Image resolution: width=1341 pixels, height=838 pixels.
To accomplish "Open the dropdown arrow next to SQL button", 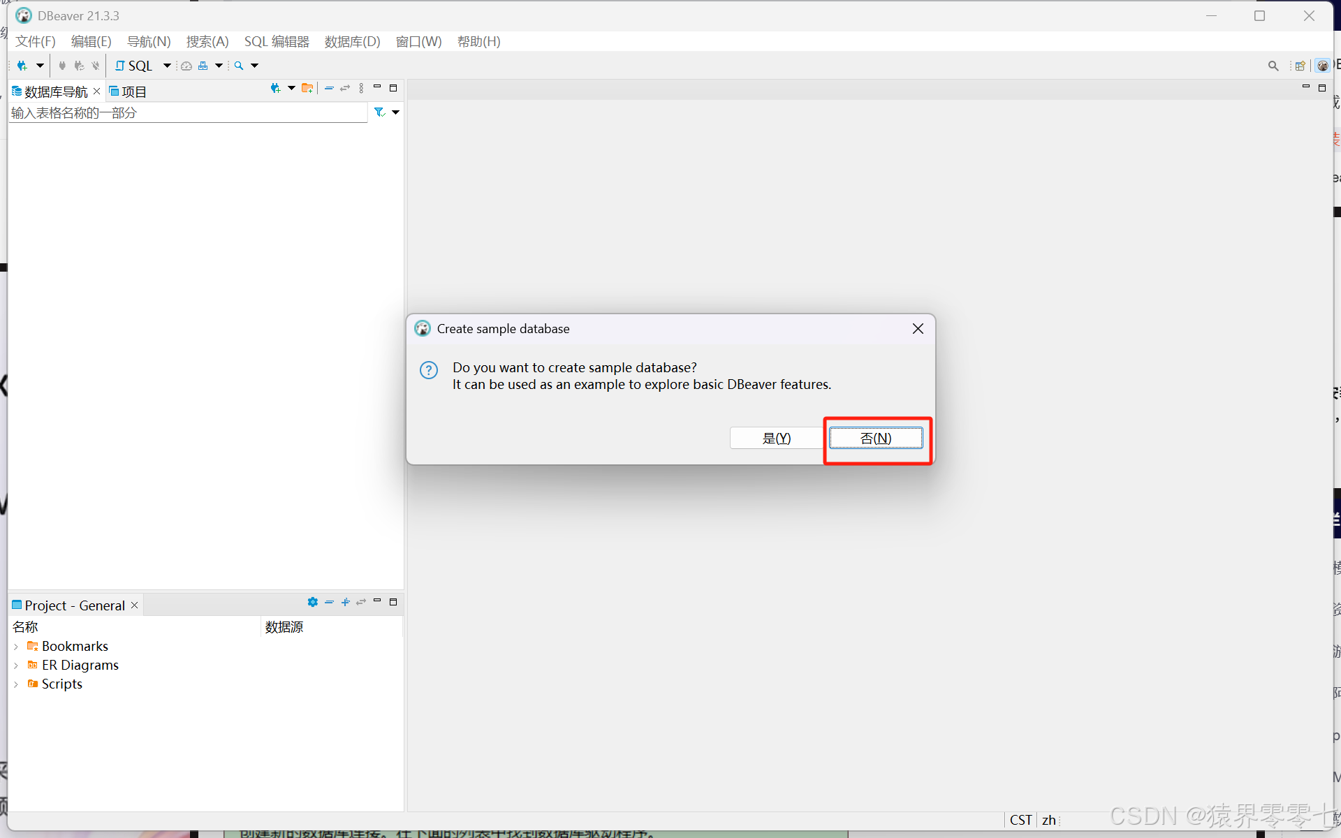I will tap(167, 66).
